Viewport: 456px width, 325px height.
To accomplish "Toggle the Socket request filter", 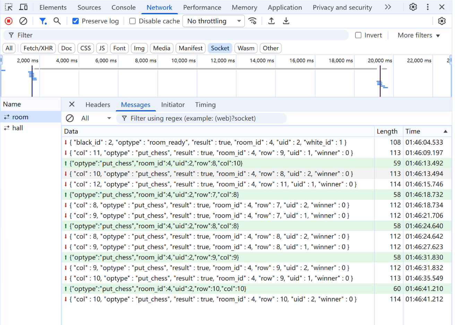I will [x=220, y=48].
